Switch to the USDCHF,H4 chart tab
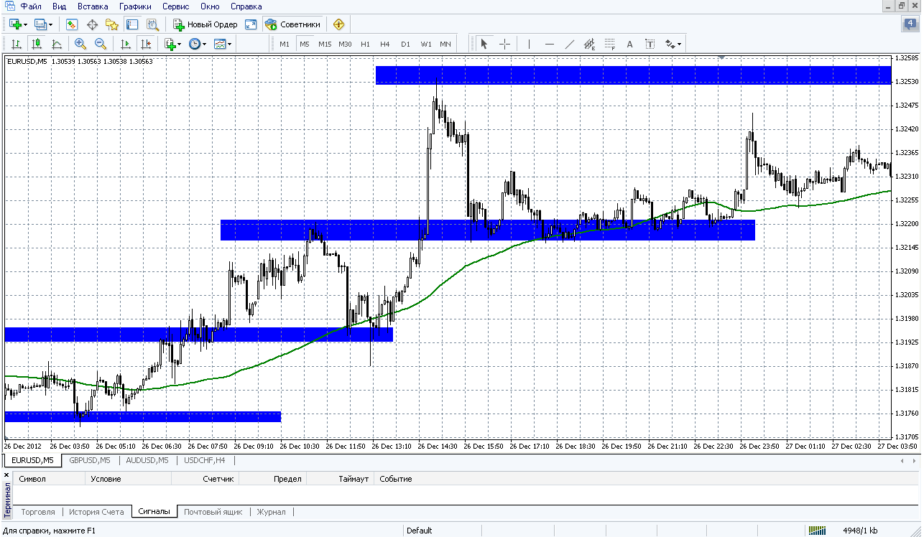 click(205, 460)
